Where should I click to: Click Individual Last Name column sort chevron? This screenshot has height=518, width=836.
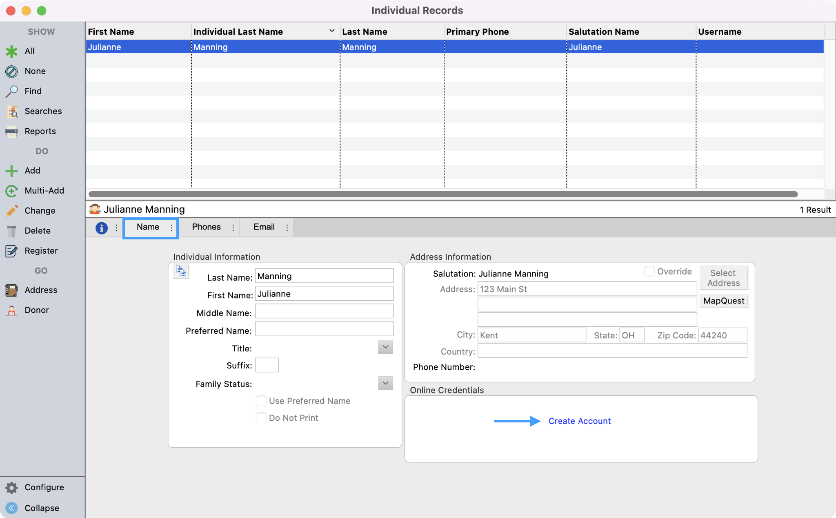click(332, 31)
